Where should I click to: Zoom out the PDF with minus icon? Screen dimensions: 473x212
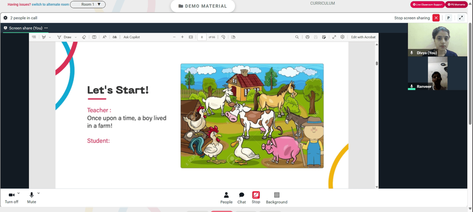[x=174, y=37]
